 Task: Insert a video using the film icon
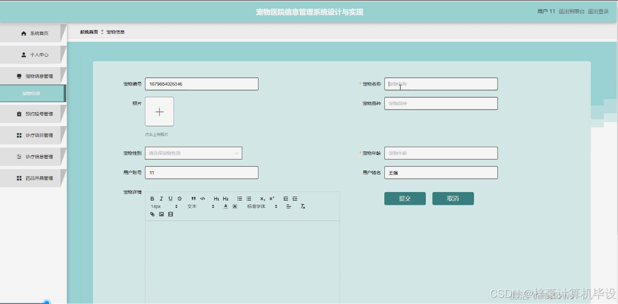170,213
